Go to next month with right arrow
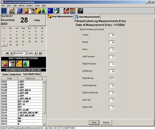 coord(35,53)
